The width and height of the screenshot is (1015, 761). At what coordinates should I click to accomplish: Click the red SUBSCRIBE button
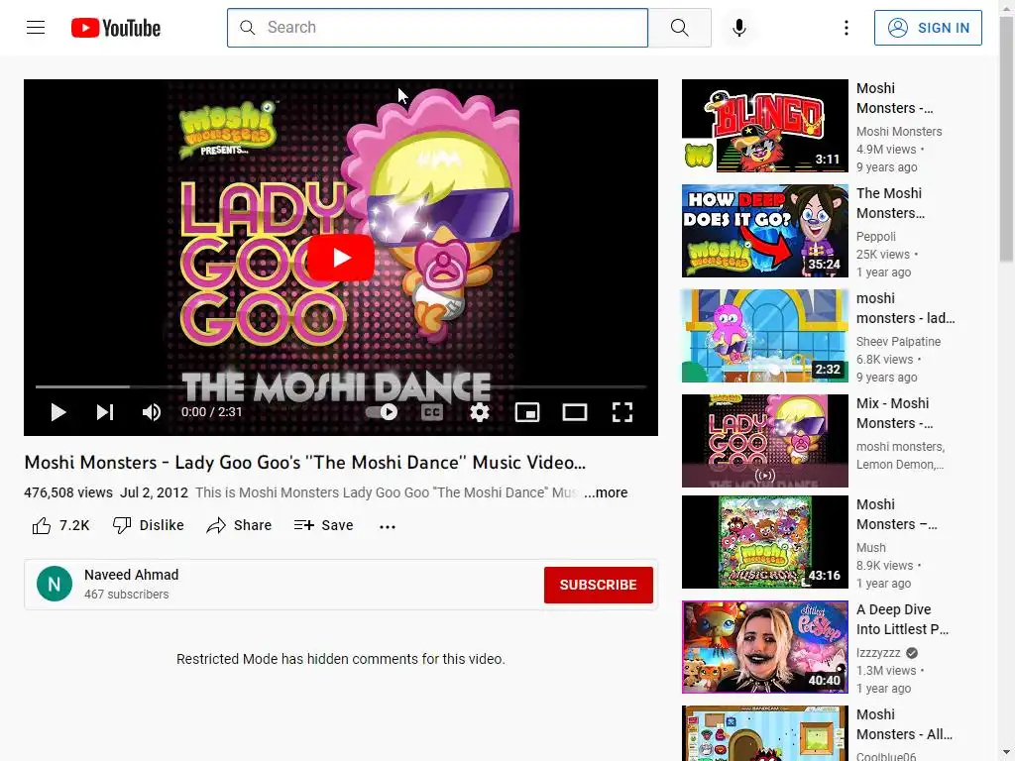coord(598,585)
